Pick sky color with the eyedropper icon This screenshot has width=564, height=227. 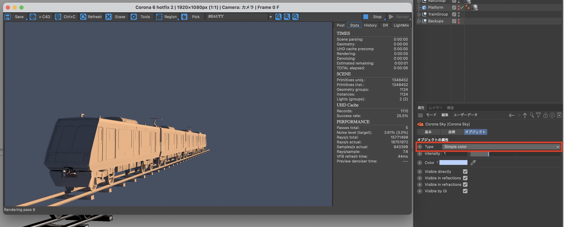473,162
